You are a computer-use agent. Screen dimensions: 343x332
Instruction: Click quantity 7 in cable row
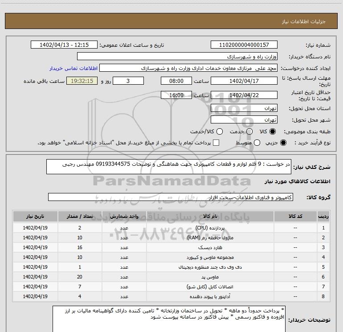[x=80, y=287]
